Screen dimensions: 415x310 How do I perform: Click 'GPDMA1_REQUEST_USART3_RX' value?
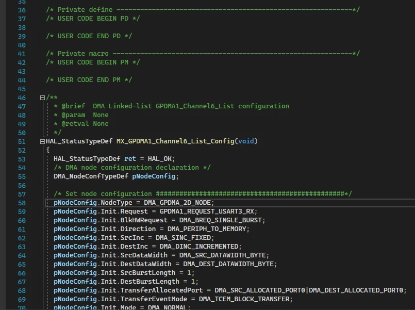[206, 211]
